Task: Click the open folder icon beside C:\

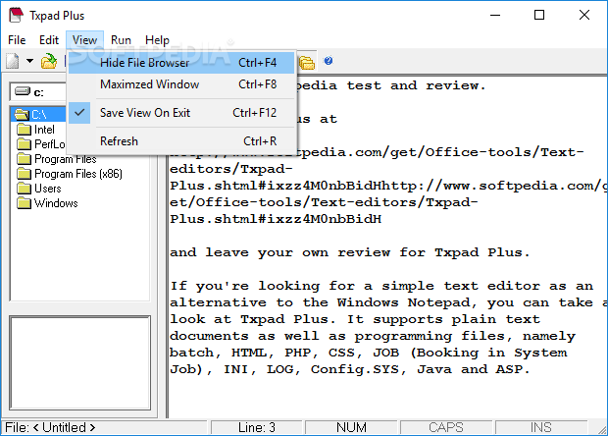Action: [x=22, y=115]
